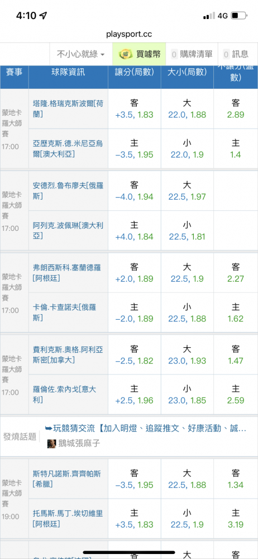Tap the playsport.cc address bar
The width and height of the screenshot is (258, 559).
pyautogui.click(x=129, y=34)
